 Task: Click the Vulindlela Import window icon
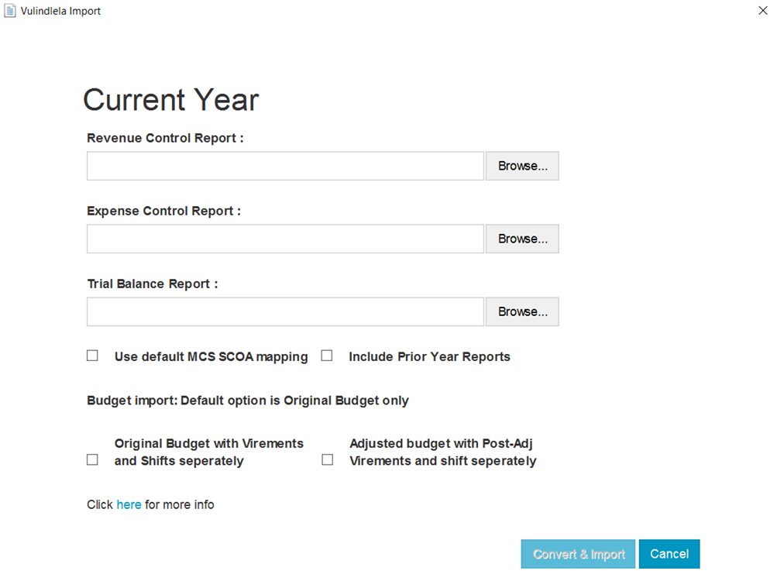[x=10, y=11]
